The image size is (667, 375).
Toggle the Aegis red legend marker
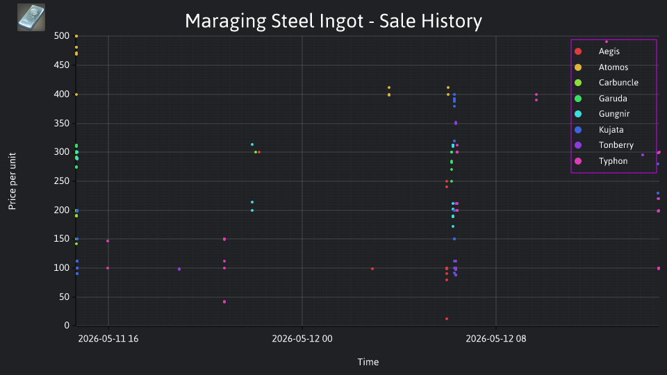point(577,51)
